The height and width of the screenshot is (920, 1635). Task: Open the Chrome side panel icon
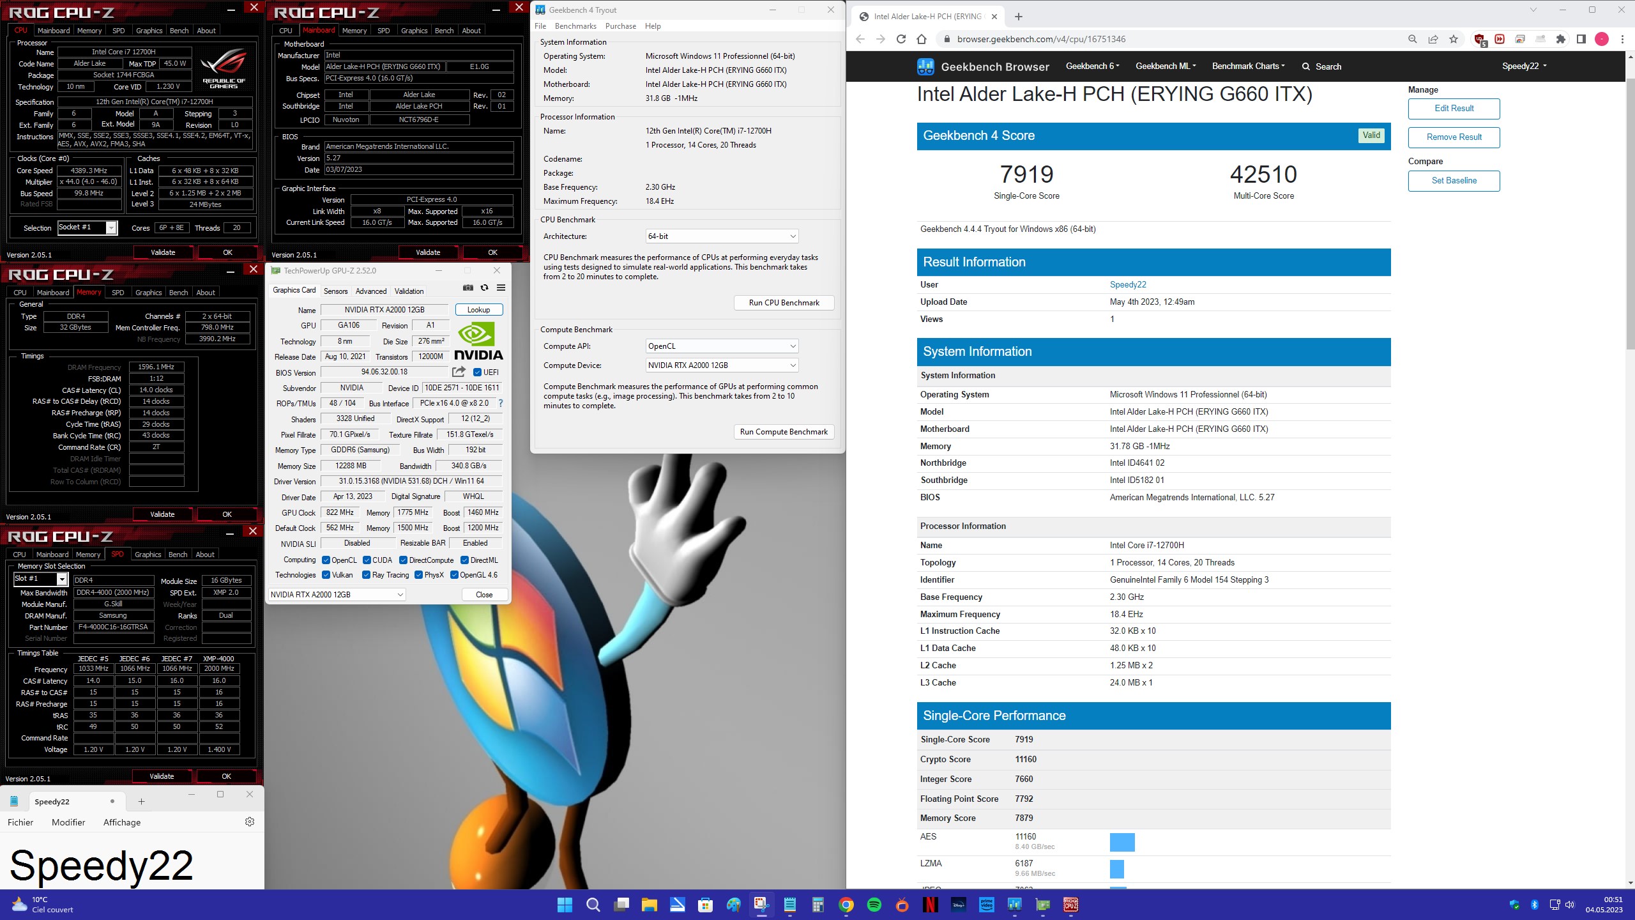pos(1581,39)
